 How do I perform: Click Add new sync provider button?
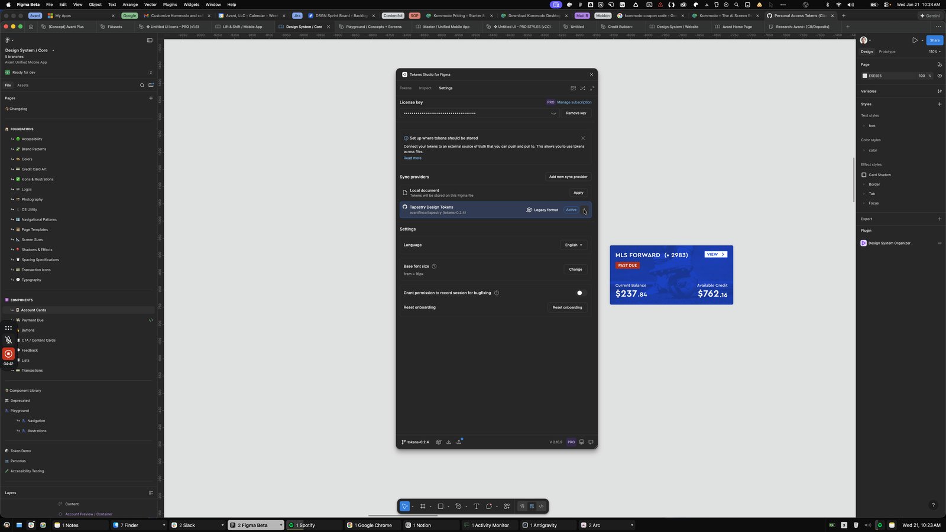coord(568,177)
